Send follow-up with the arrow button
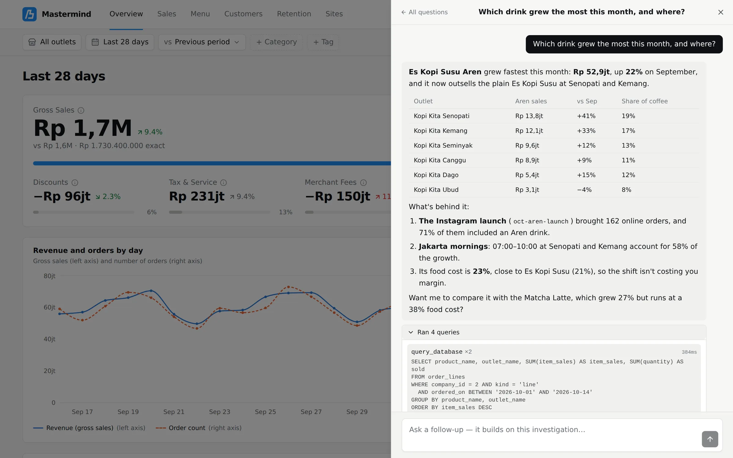This screenshot has height=458, width=733. (x=710, y=439)
